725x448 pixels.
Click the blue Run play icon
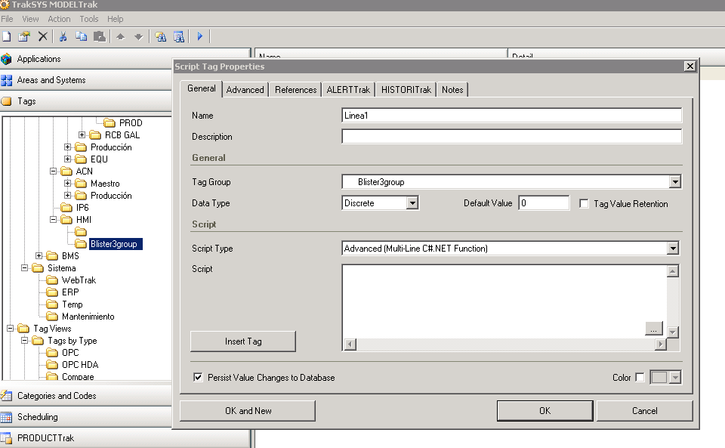199,36
